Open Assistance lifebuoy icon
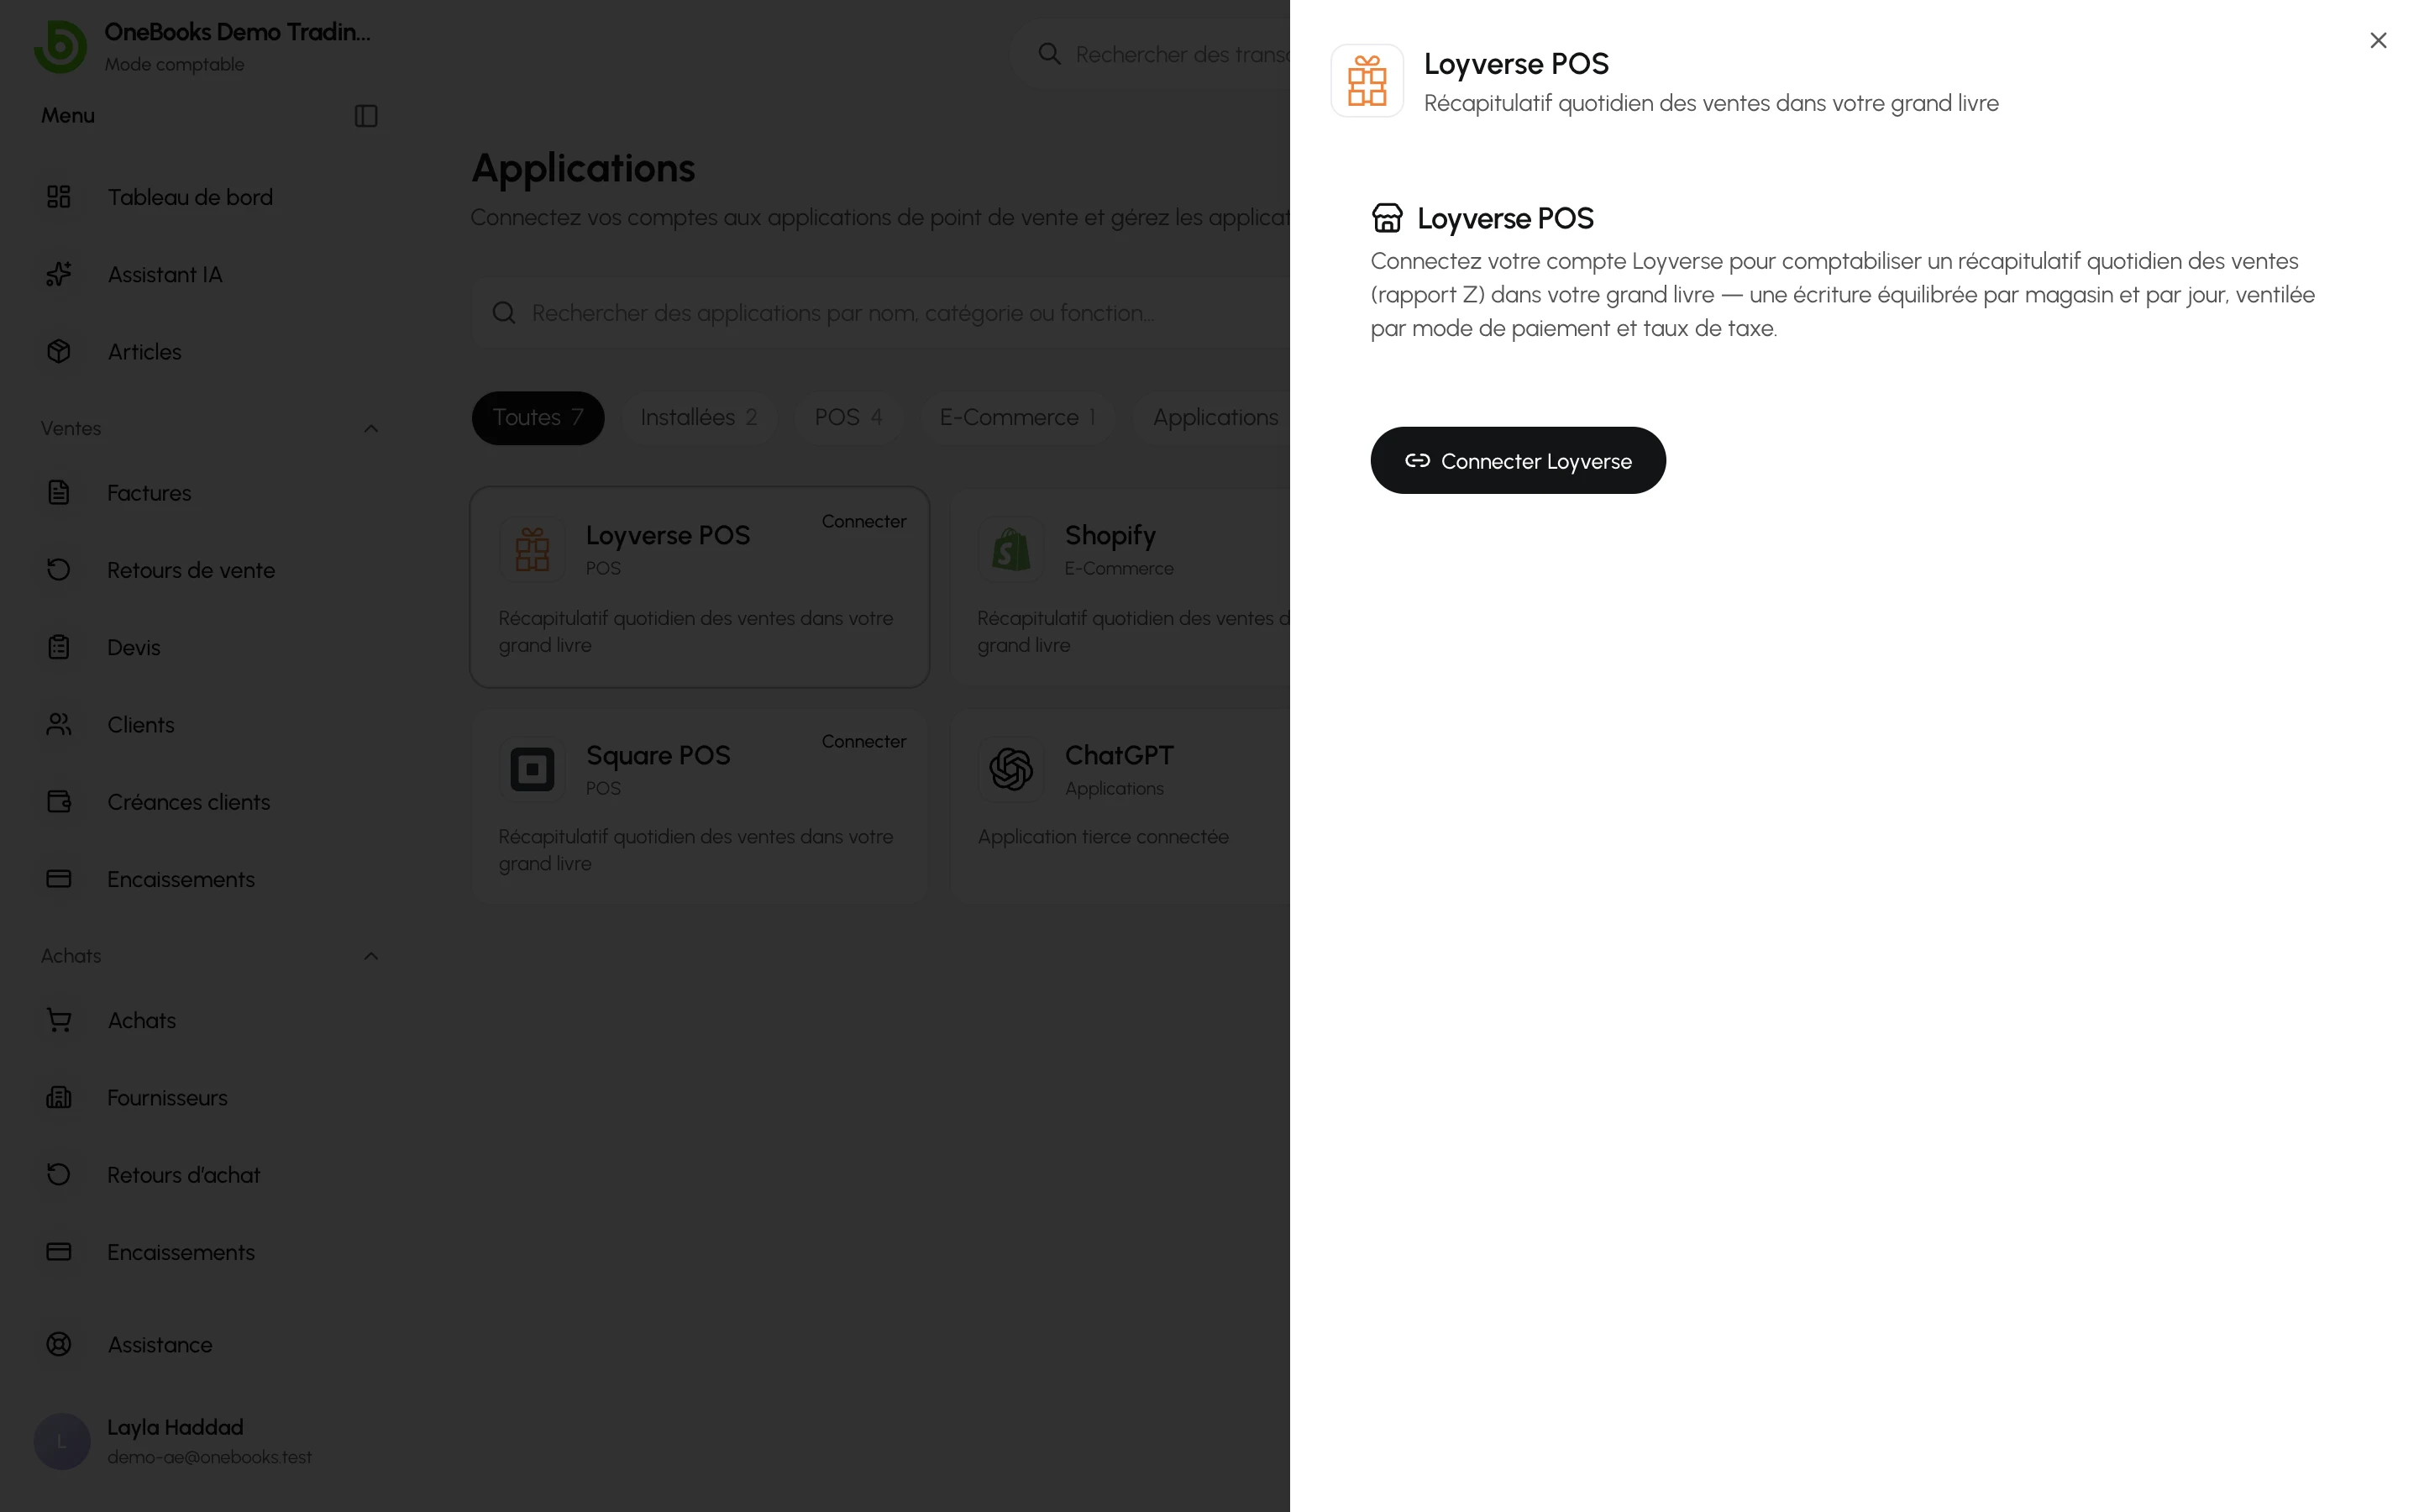The height and width of the screenshot is (1512, 2419). coord(59,1344)
